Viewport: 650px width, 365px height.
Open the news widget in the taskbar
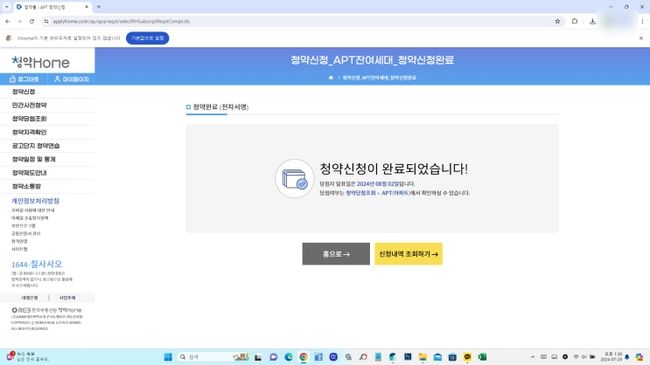[x=27, y=357]
